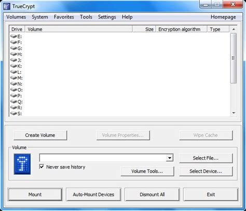
Task: Click the Mount button
Action: [x=35, y=194]
